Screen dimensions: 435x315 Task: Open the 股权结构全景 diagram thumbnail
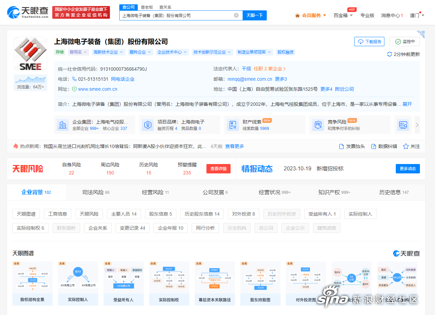point(33,284)
